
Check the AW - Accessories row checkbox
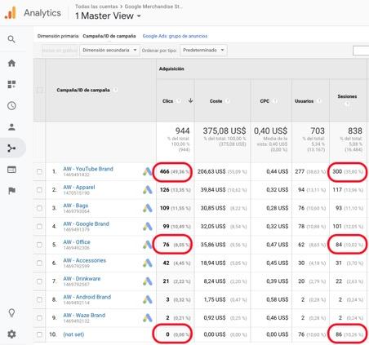[x=39, y=263]
